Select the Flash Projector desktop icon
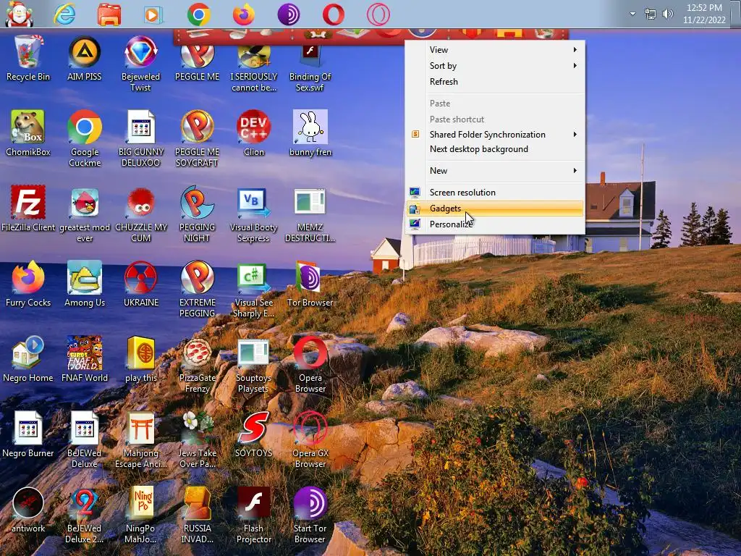This screenshot has height=556, width=741. [254, 515]
